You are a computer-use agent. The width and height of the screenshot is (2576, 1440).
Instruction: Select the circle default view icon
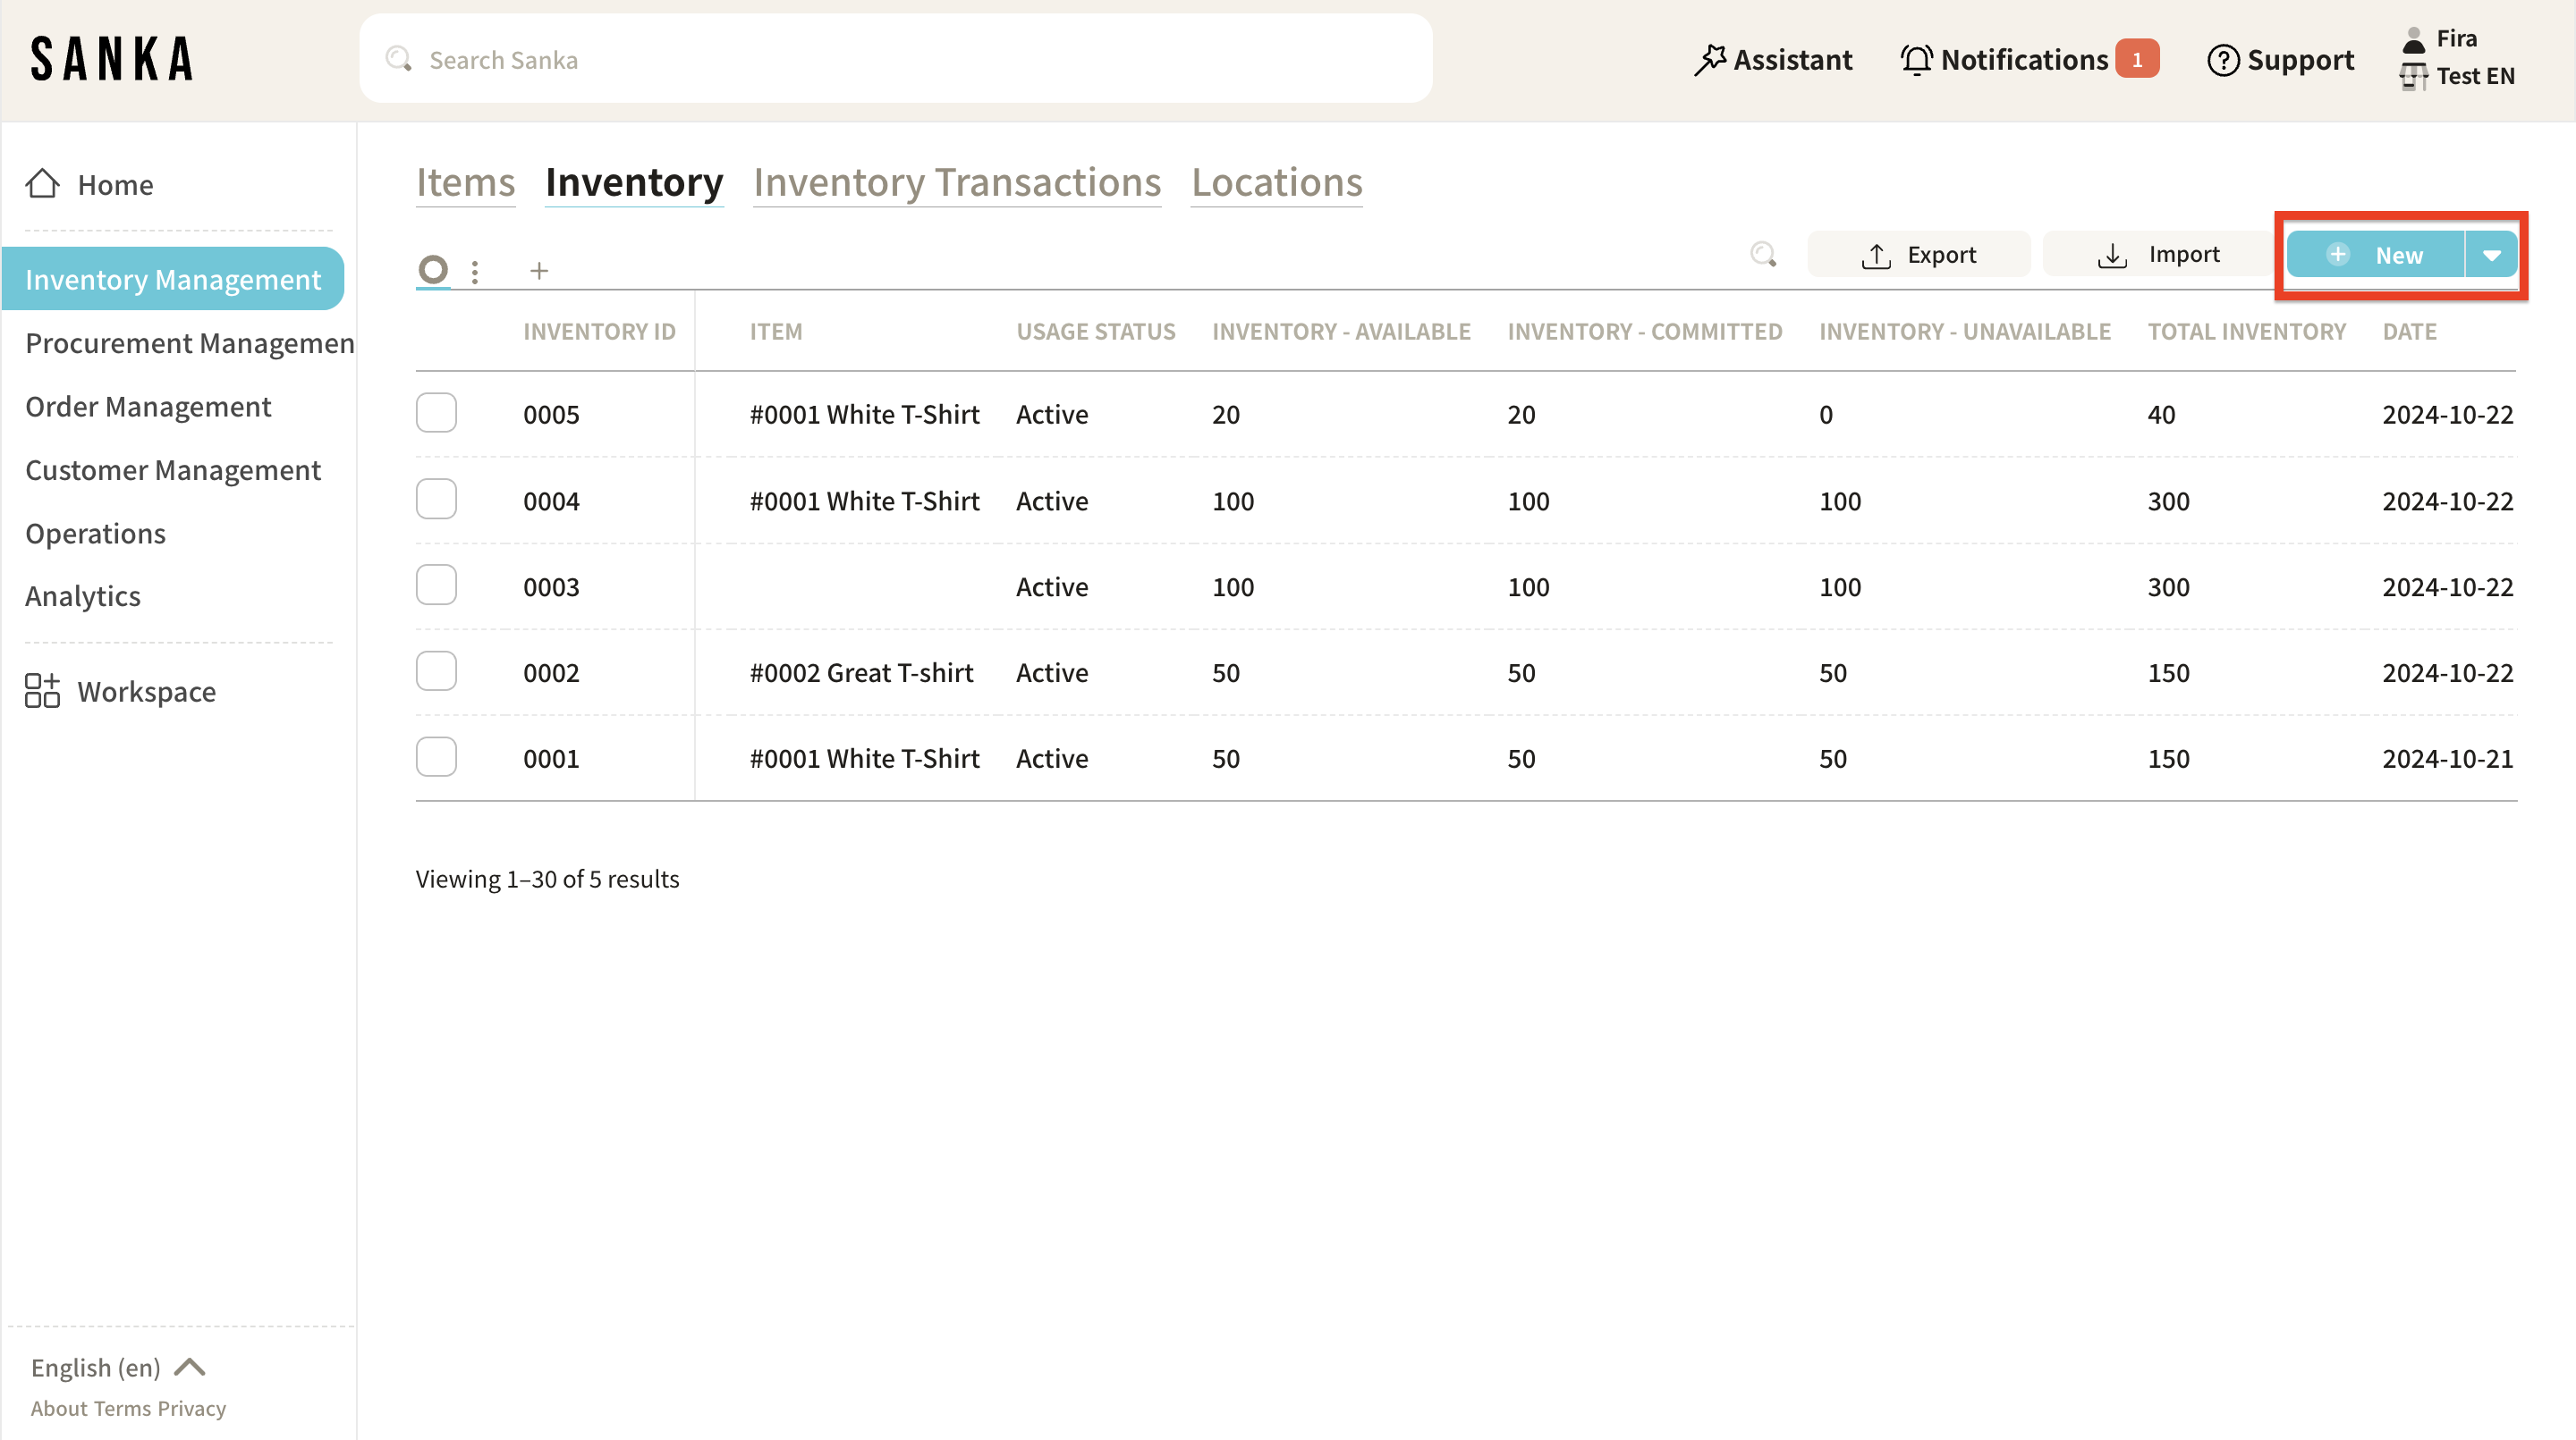433,269
